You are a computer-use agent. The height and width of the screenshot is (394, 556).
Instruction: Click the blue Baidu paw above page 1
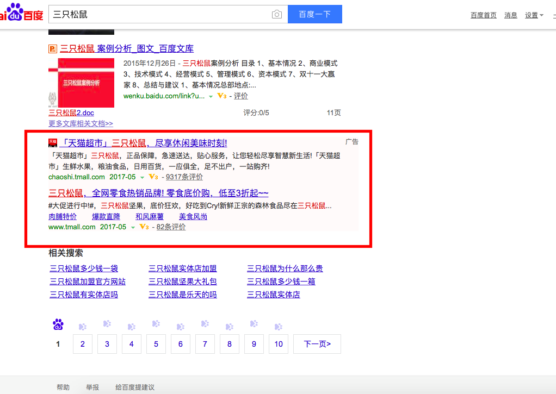(x=58, y=325)
